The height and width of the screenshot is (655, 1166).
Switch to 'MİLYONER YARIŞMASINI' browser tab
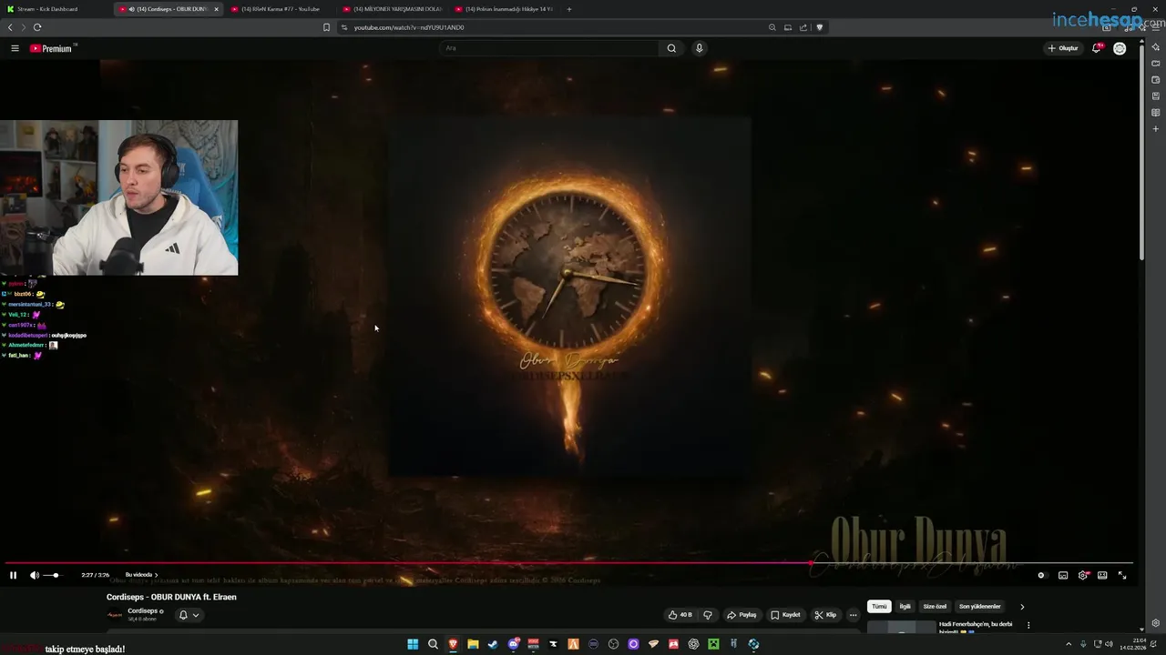point(393,9)
